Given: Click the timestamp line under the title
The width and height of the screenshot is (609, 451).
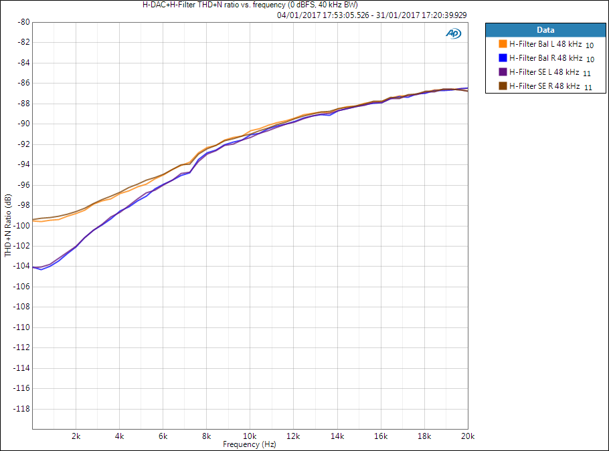Looking at the screenshot, I should (x=371, y=15).
